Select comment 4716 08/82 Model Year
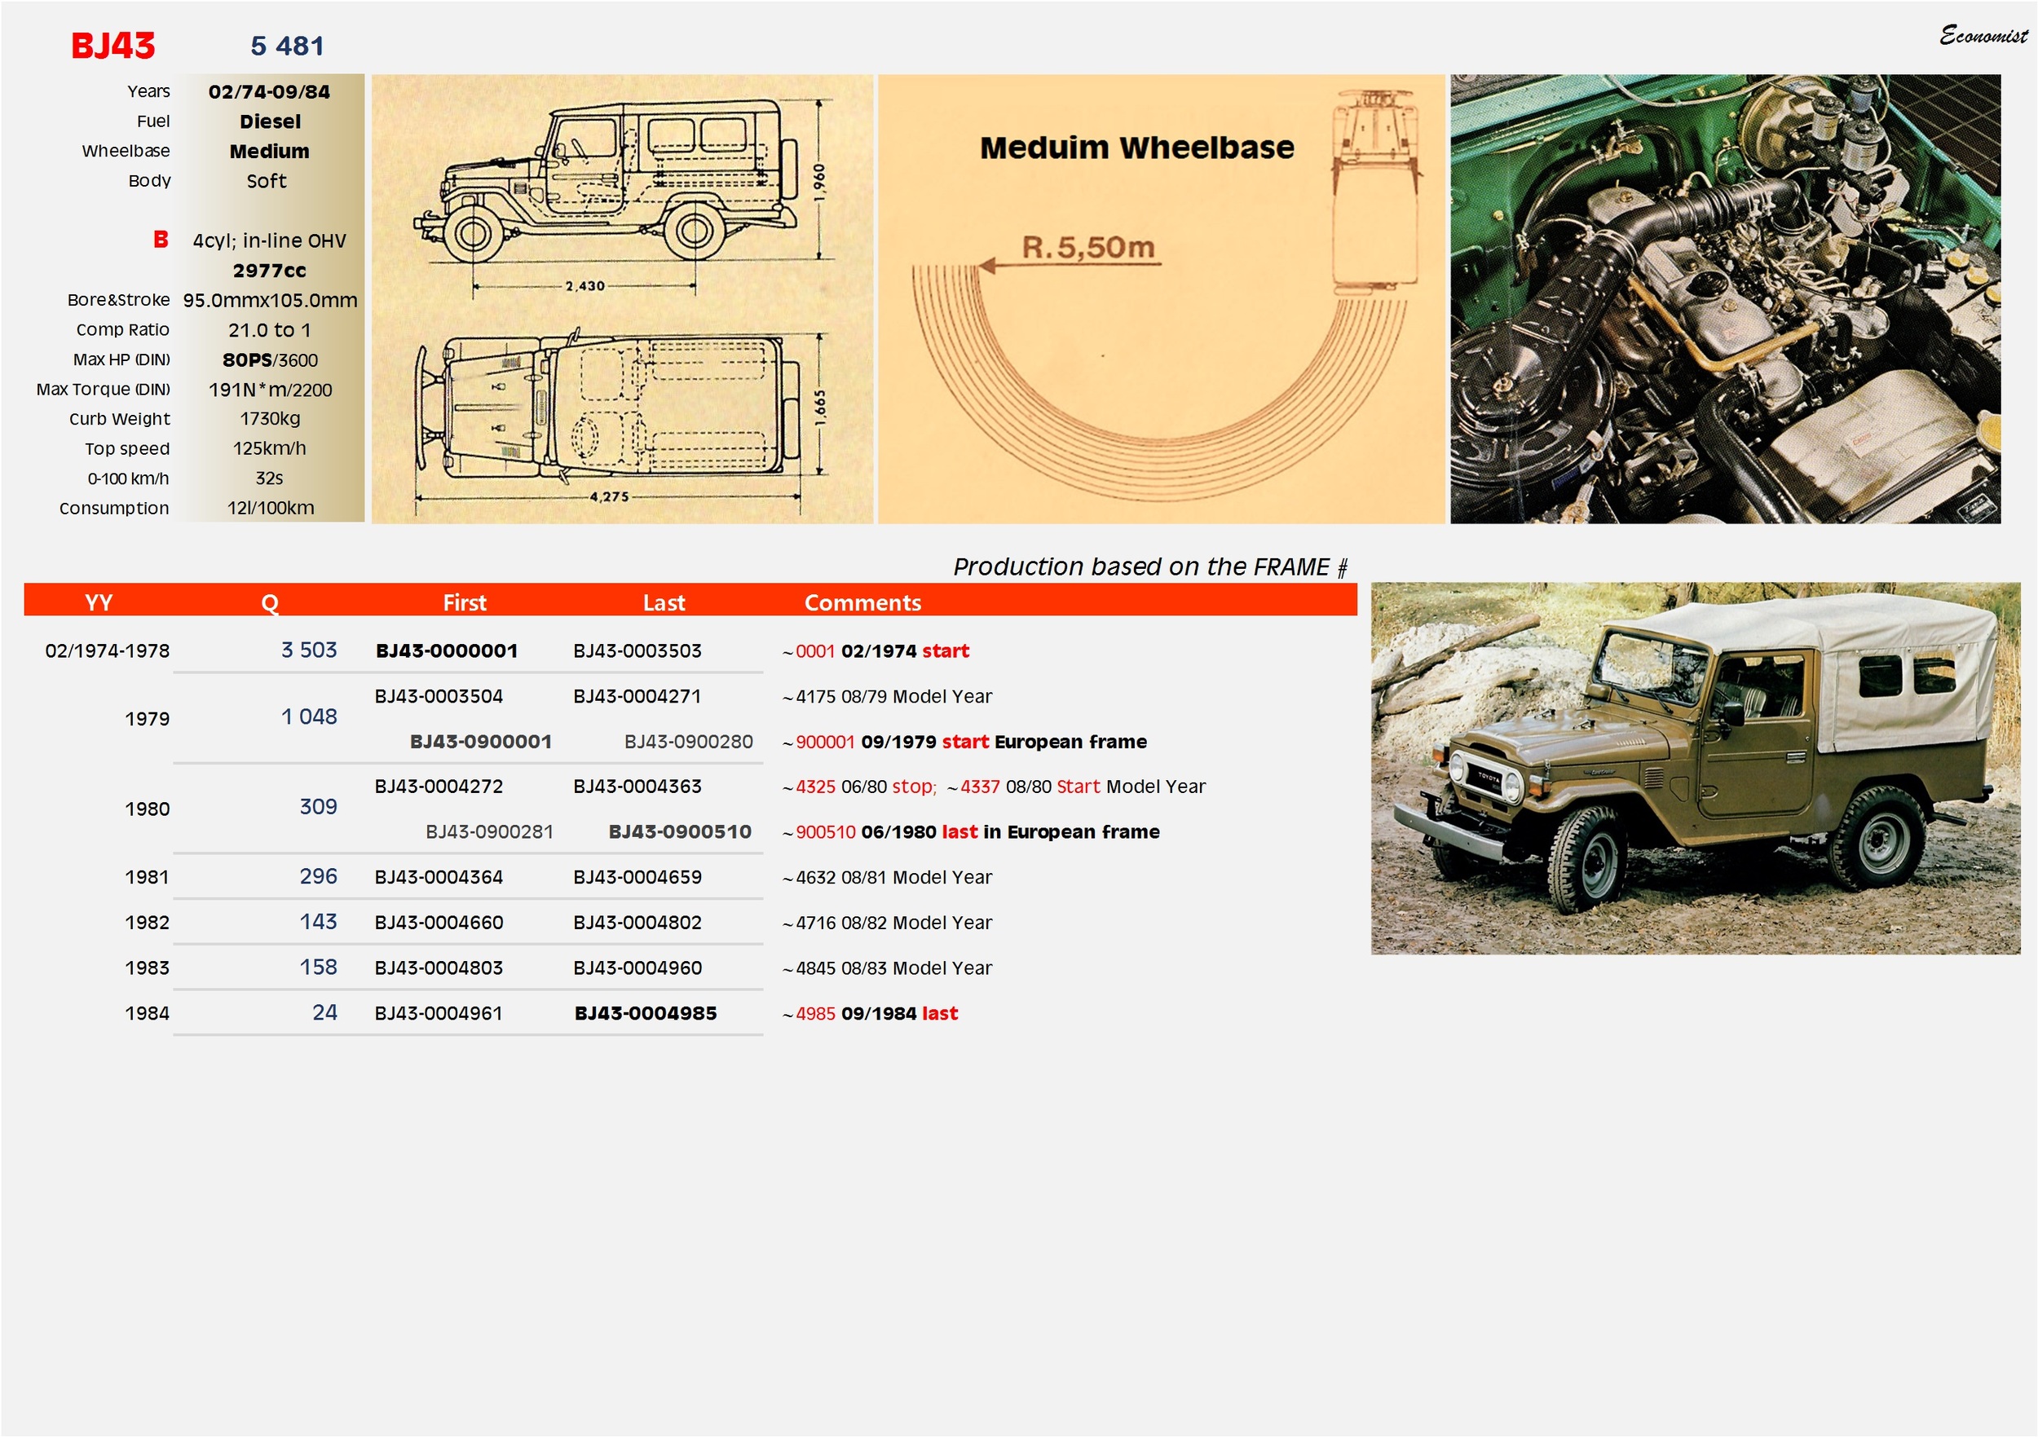This screenshot has width=2038, height=1437. (888, 923)
